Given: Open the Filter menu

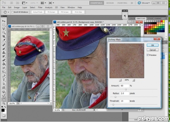Looking at the screenshot, I should pyautogui.click(x=40, y=7).
